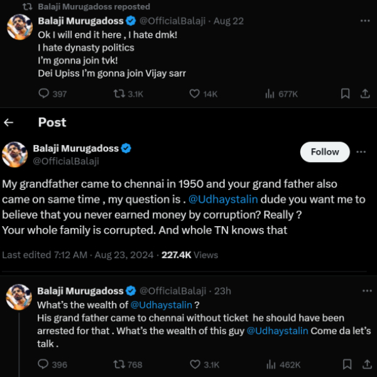The width and height of the screenshot is (377, 377).
Task: Repost the bottom tweet with 768 reposts
Action: pos(119,364)
